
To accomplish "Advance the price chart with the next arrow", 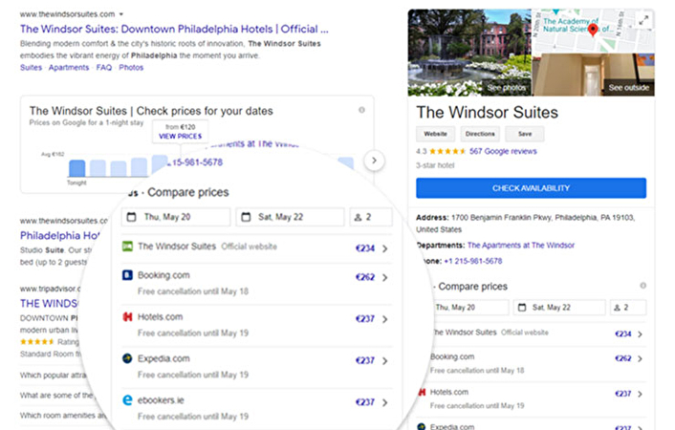I will [374, 161].
